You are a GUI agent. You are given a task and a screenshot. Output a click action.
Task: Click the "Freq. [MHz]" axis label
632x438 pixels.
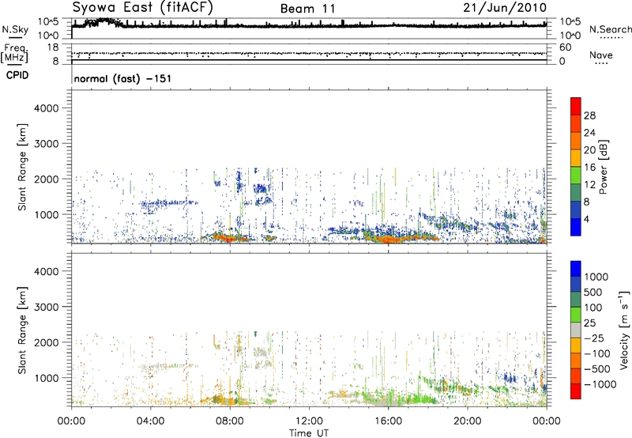14,54
